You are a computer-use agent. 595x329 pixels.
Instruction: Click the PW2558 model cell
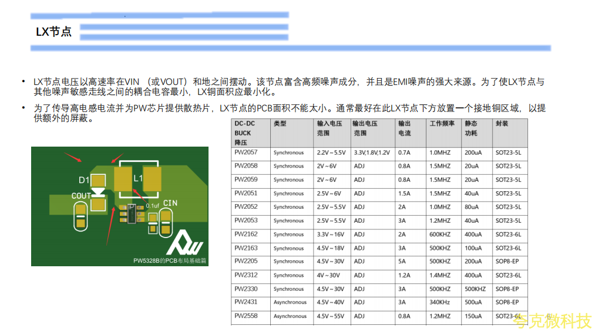click(246, 316)
